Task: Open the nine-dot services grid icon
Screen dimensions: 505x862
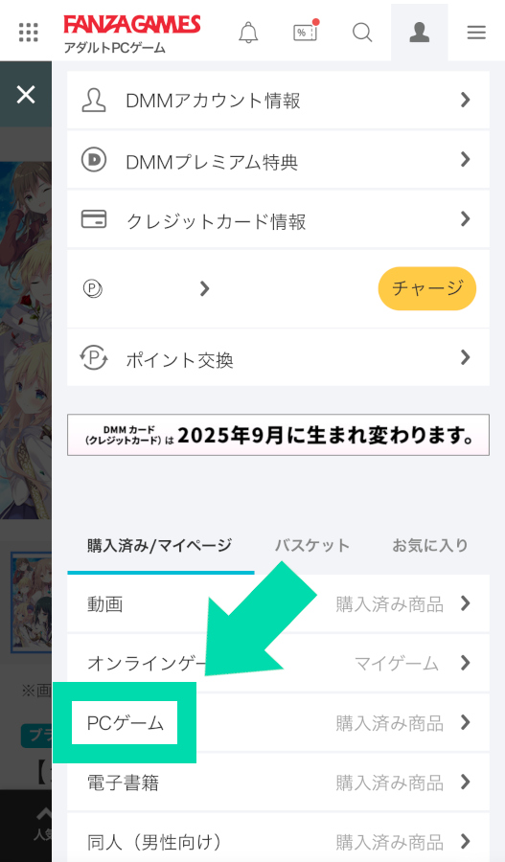Action: tap(28, 33)
